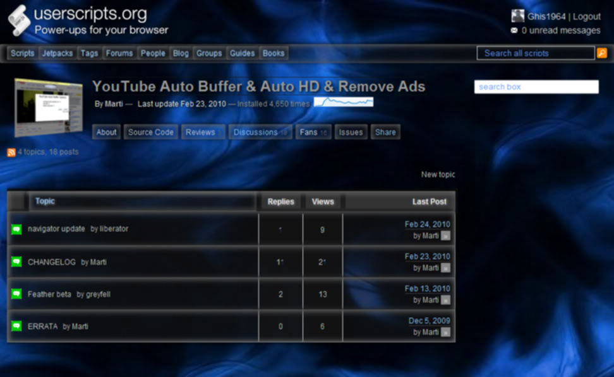This screenshot has width=614, height=377.
Task: Click the Feb 13, 2010 last post date
Action: click(x=427, y=288)
